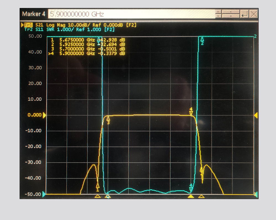Screen dimensions: 276x220
Task: Click the yellow 0.000 reference level label
Action: click(34, 115)
